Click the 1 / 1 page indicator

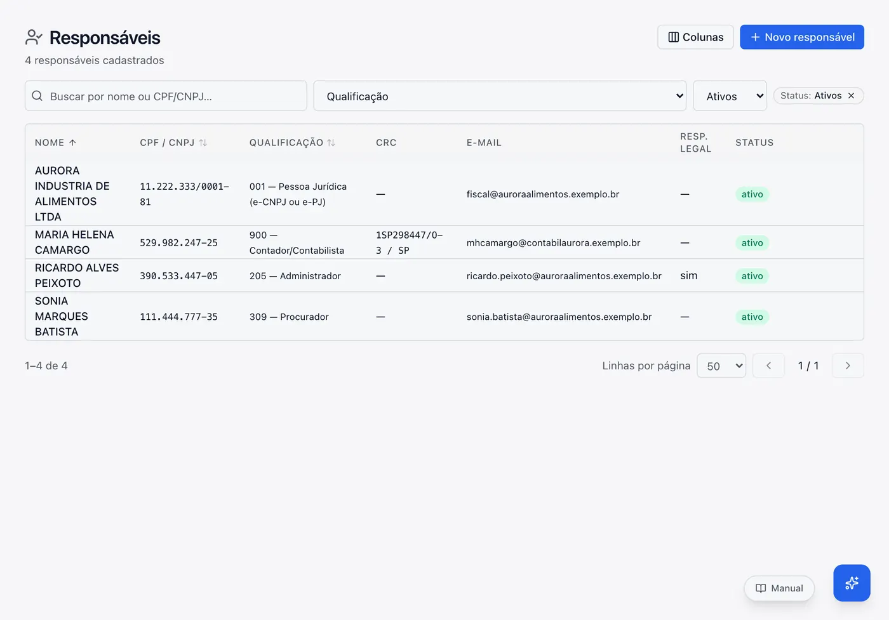(808, 366)
